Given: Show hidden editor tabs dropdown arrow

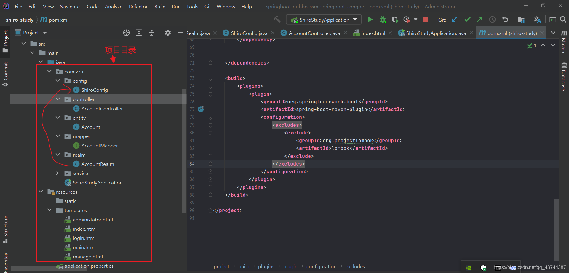Looking at the screenshot, I should tap(553, 33).
